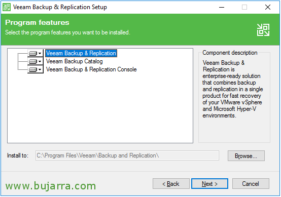
Task: Click the Veeam logo in the title bar
Action: [7, 7]
